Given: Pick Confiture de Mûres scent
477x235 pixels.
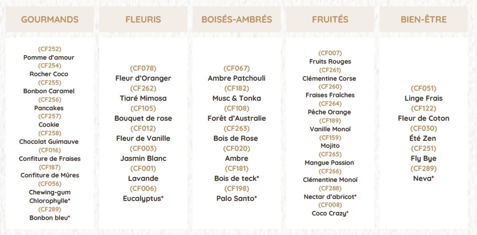Looking at the screenshot, I should pyautogui.click(x=49, y=175).
